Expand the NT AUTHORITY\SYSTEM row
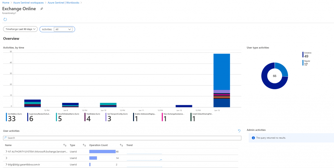 (7, 152)
